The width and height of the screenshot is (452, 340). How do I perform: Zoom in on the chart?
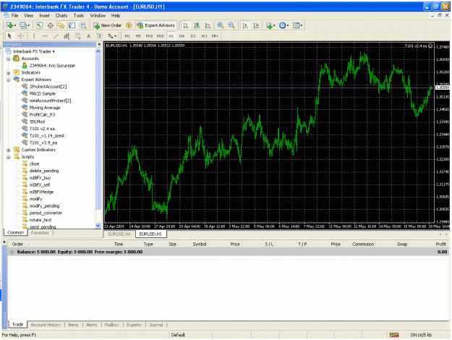(x=221, y=25)
